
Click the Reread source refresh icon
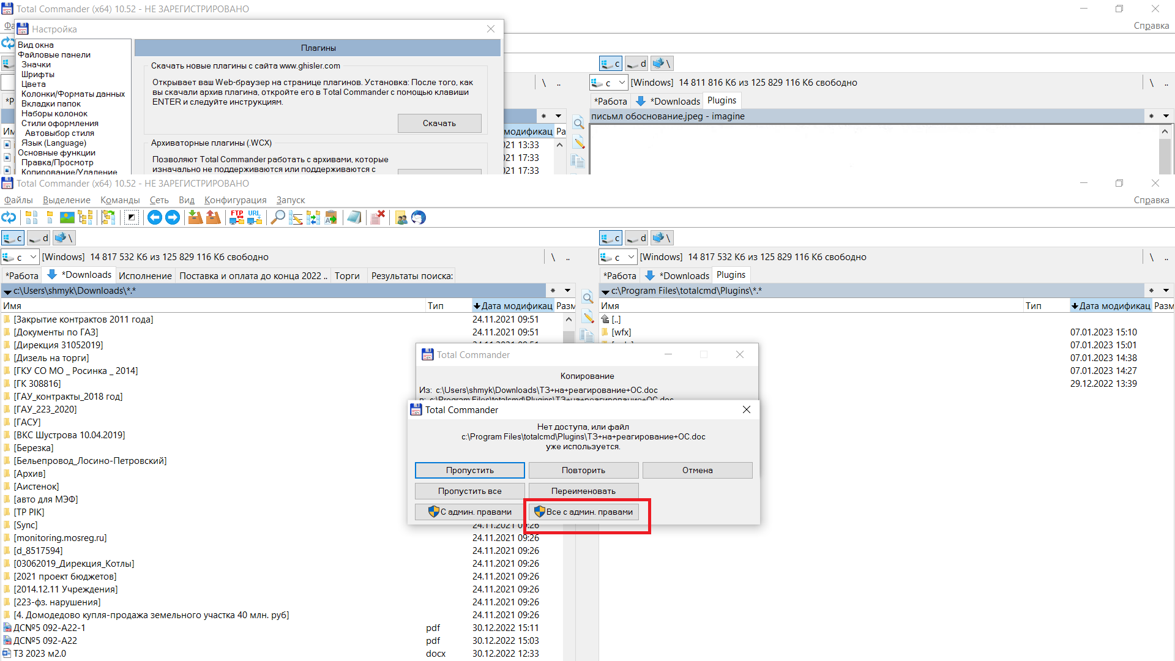[9, 218]
